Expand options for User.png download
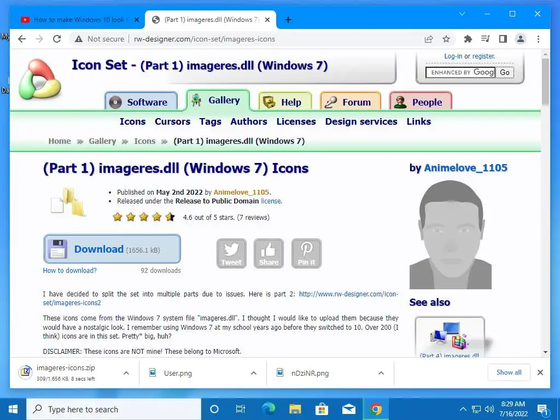This screenshot has width=560, height=420. tap(254, 373)
